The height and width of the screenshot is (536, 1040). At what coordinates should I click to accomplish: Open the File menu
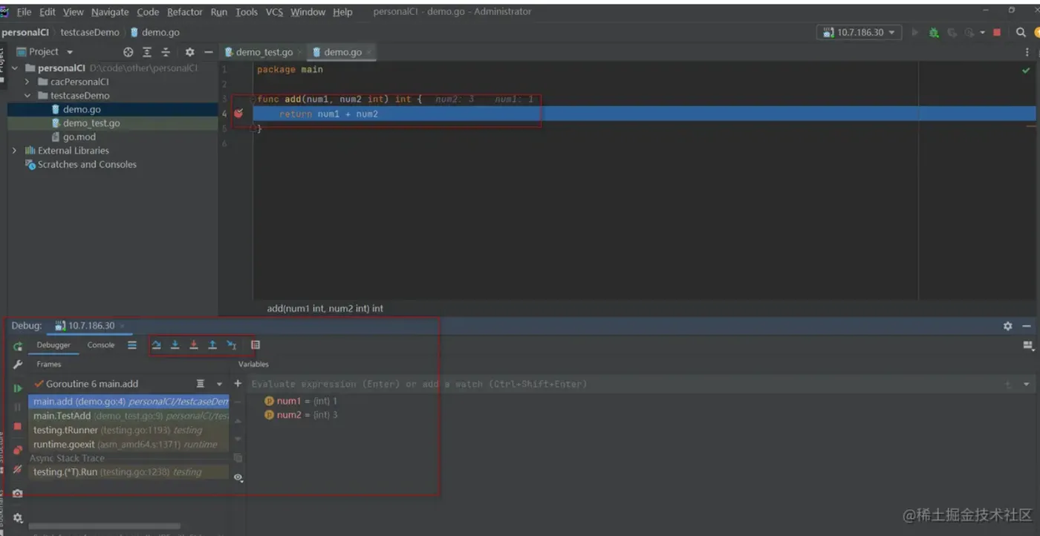point(24,12)
